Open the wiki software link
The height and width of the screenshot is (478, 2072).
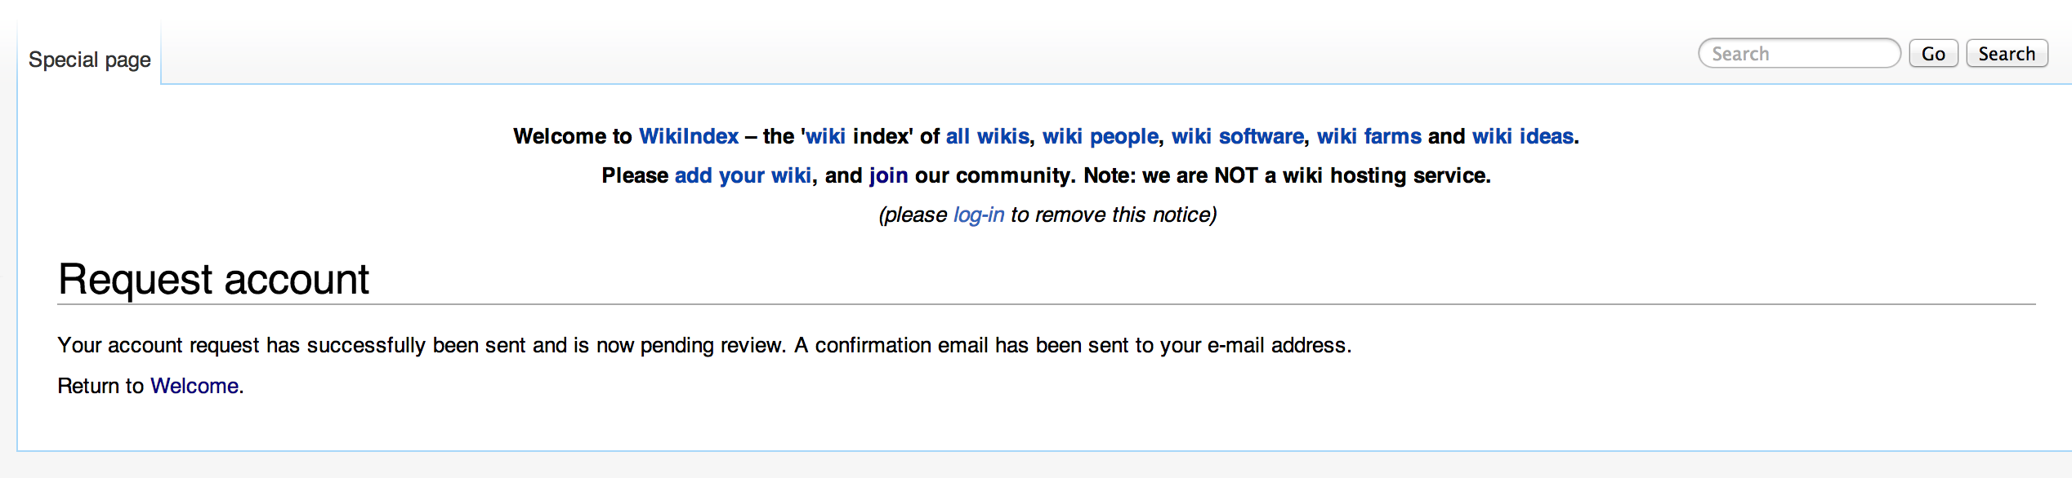click(x=1237, y=136)
